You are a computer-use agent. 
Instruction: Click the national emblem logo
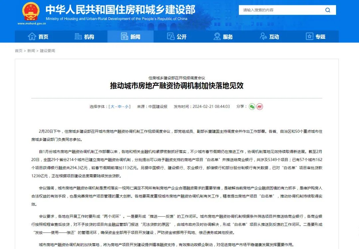coord(31,12)
